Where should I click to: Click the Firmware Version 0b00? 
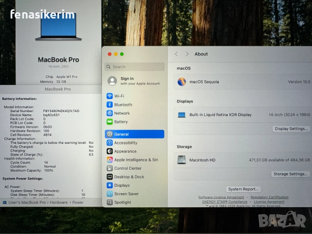[x=47, y=127]
